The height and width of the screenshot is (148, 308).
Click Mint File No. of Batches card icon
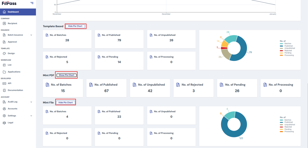(x=47, y=112)
